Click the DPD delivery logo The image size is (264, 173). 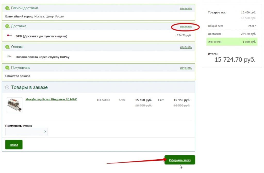tap(9, 35)
